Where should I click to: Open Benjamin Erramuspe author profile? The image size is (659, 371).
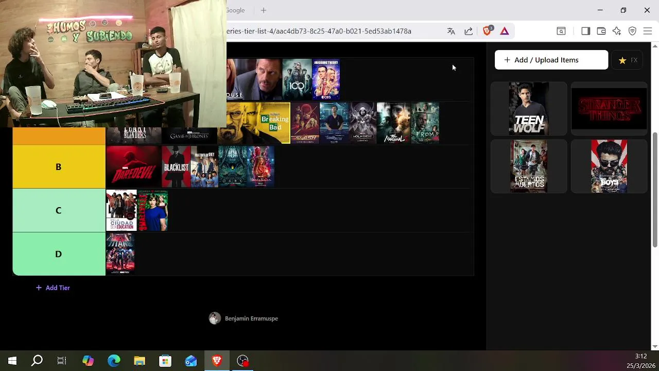(x=244, y=318)
